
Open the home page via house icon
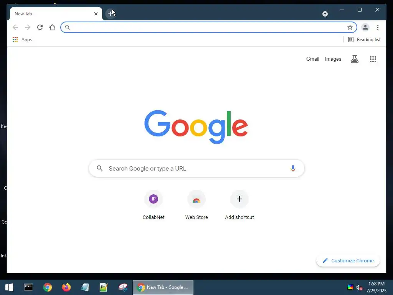52,27
